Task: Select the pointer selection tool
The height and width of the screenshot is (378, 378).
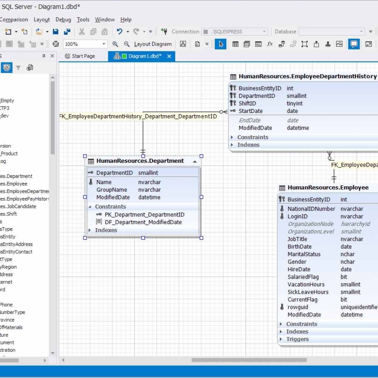Action: 220,44
